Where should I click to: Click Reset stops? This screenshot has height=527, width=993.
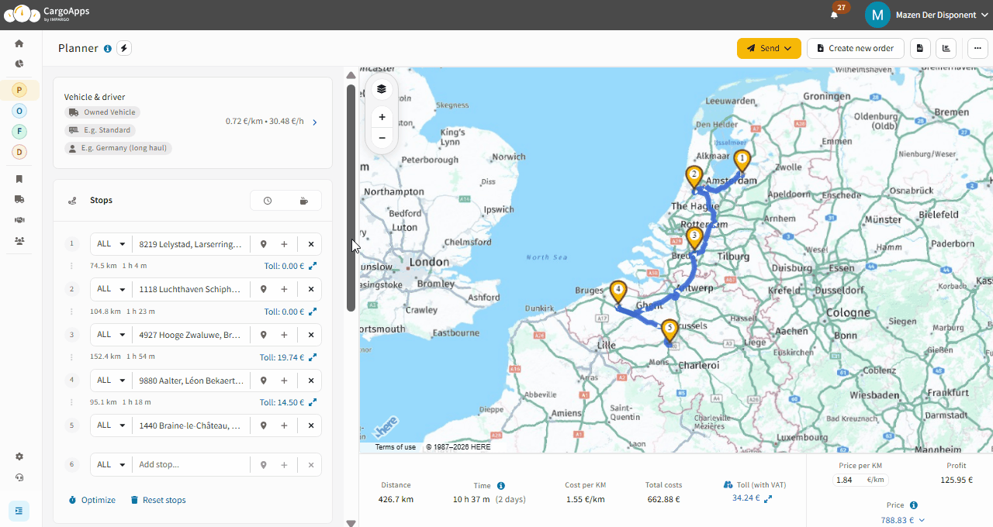[158, 500]
